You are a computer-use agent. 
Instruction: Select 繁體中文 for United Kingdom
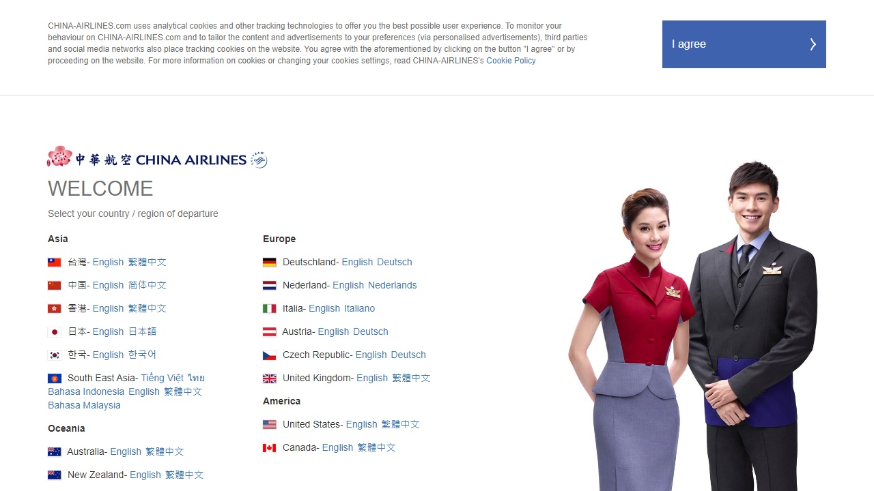411,378
